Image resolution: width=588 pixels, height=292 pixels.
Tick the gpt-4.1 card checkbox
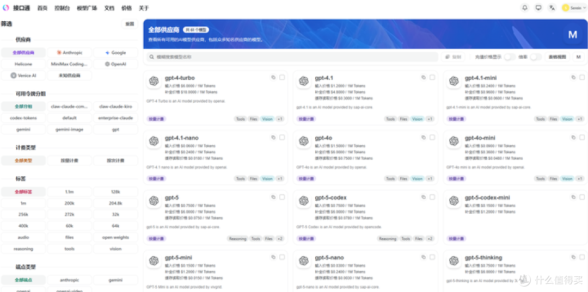coord(432,77)
